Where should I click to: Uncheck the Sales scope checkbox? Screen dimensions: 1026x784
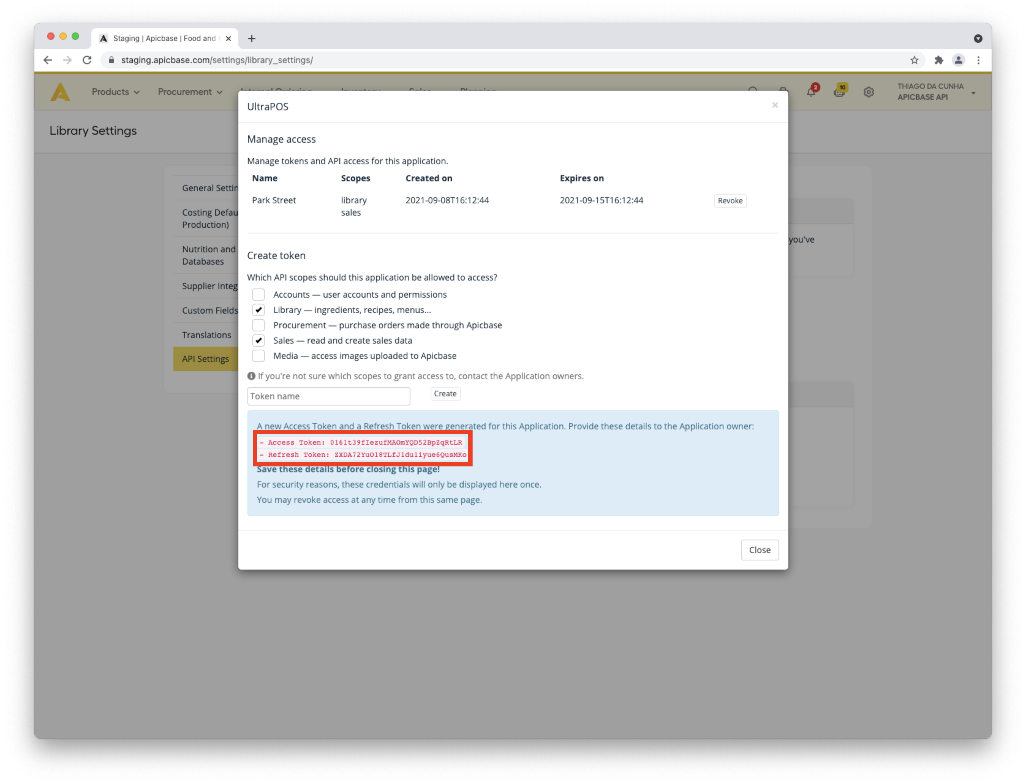(x=258, y=340)
